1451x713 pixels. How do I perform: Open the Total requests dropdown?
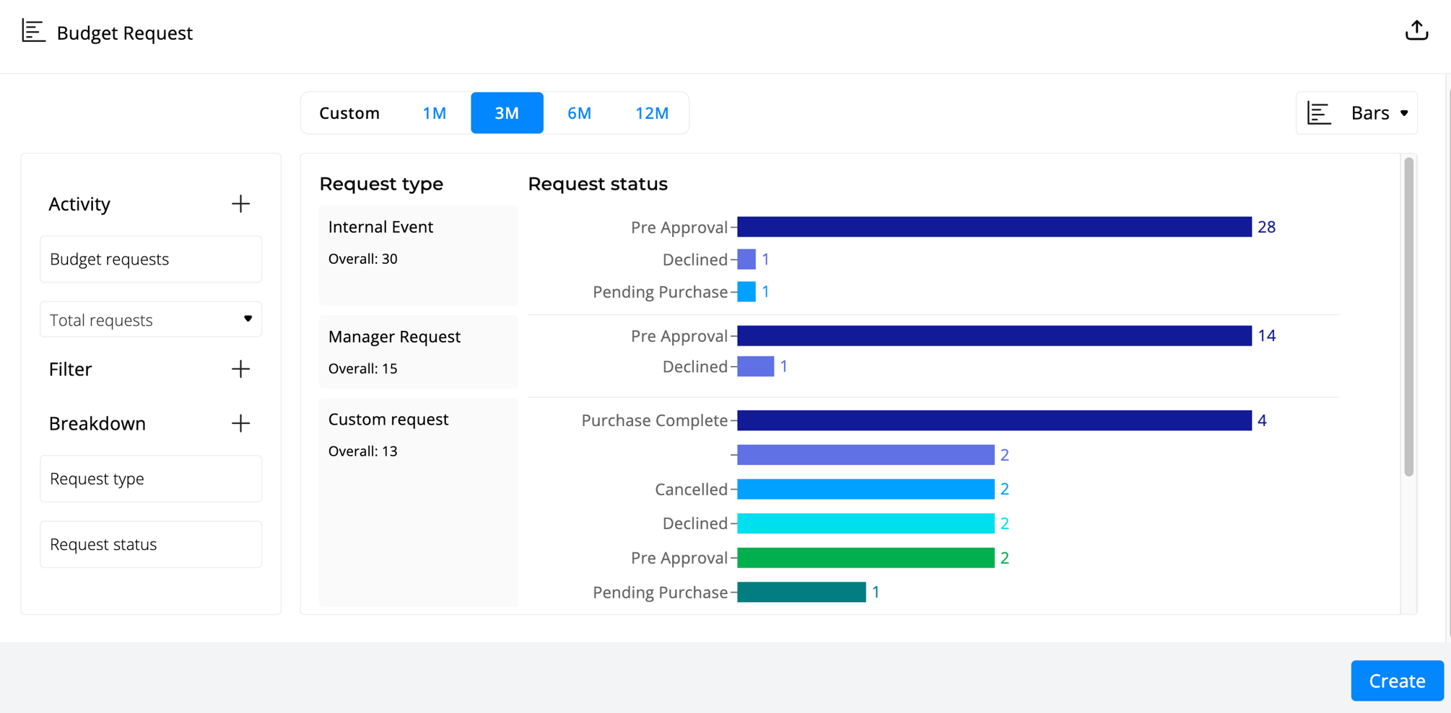coord(151,319)
